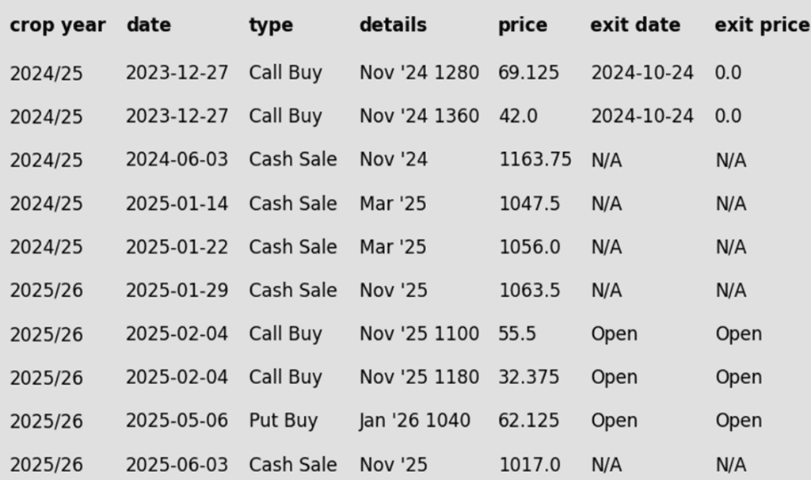Click the 'price' column header
Viewport: 811px width, 480px height.
[x=523, y=25]
